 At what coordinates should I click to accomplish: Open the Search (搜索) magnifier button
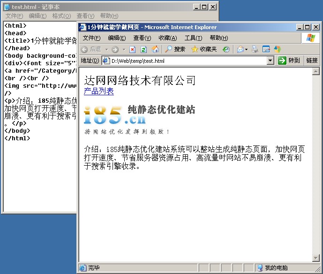[x=175, y=49]
